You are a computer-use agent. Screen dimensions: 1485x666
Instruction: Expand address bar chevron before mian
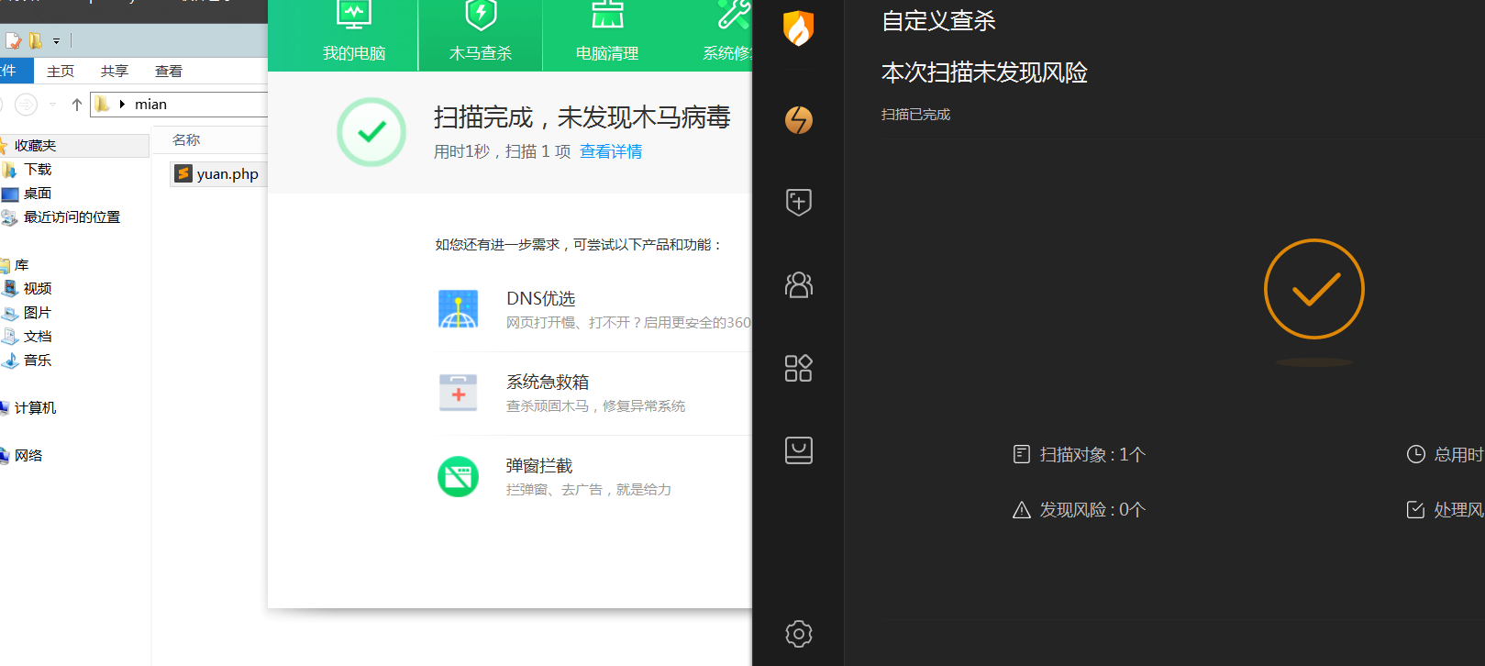(122, 105)
